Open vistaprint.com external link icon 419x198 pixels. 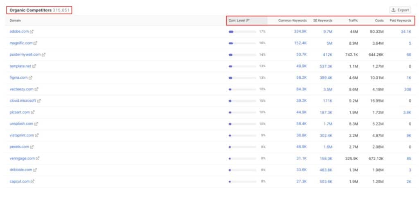pos(36,135)
